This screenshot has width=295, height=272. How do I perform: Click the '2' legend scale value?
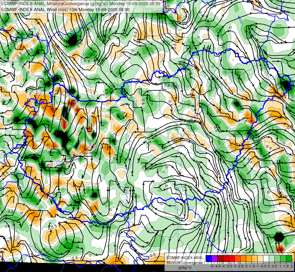(x=292, y=266)
